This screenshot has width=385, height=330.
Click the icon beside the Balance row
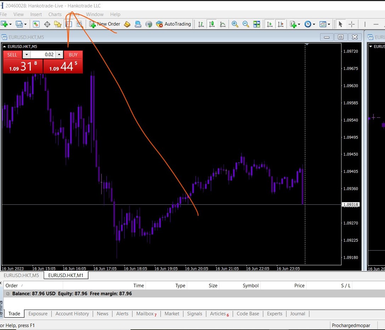coord(8,293)
